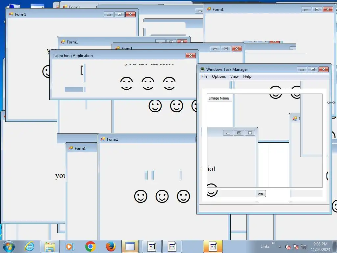Launch Google Chrome from the taskbar
Viewport: 337px width, 253px height.
pyautogui.click(x=90, y=246)
